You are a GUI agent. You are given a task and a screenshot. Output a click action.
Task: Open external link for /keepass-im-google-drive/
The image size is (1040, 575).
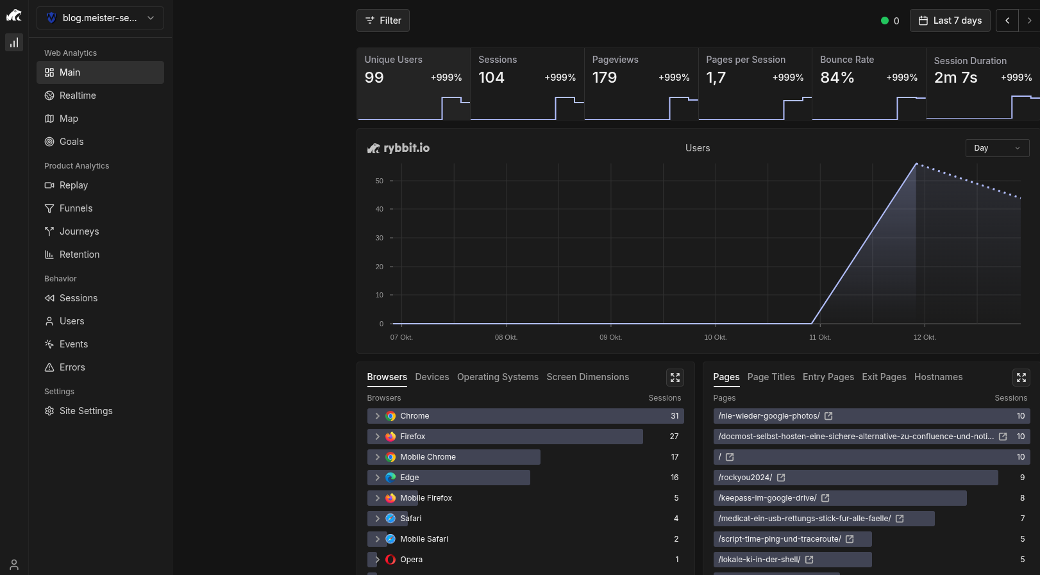tap(825, 498)
